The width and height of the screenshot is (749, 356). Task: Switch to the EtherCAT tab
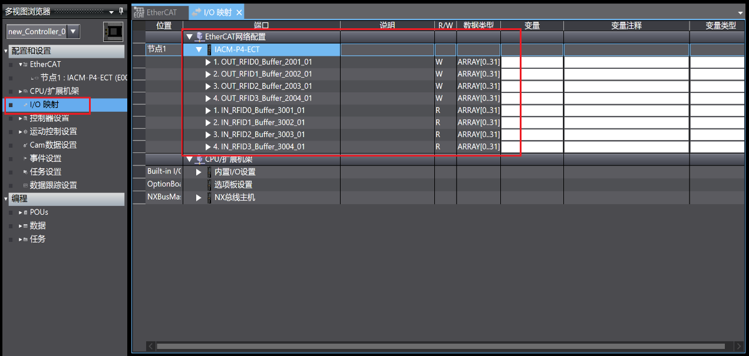pyautogui.click(x=161, y=12)
